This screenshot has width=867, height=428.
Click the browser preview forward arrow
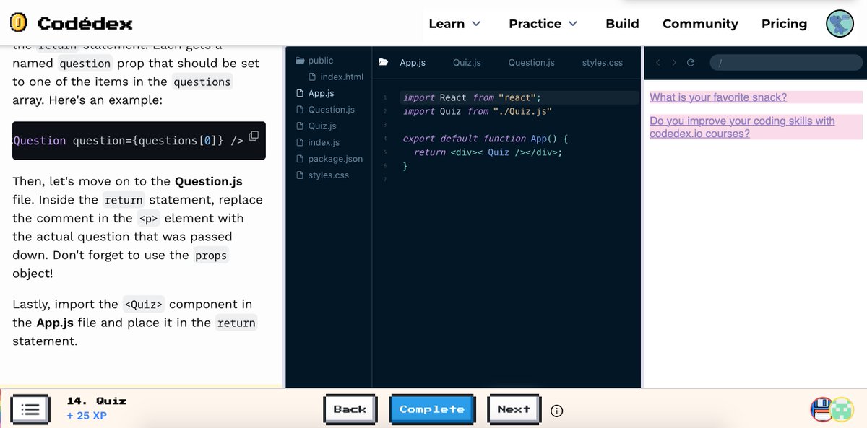pos(674,63)
